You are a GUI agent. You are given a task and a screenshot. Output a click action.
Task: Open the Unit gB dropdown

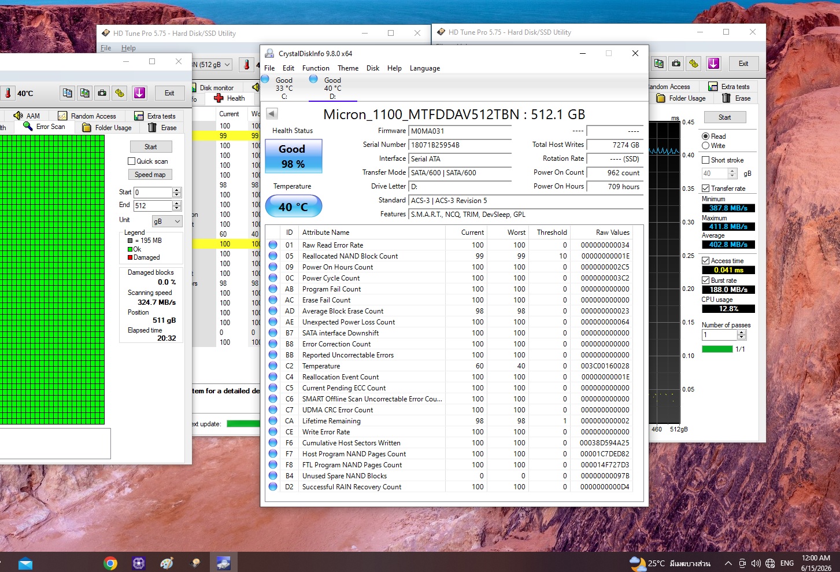point(166,222)
